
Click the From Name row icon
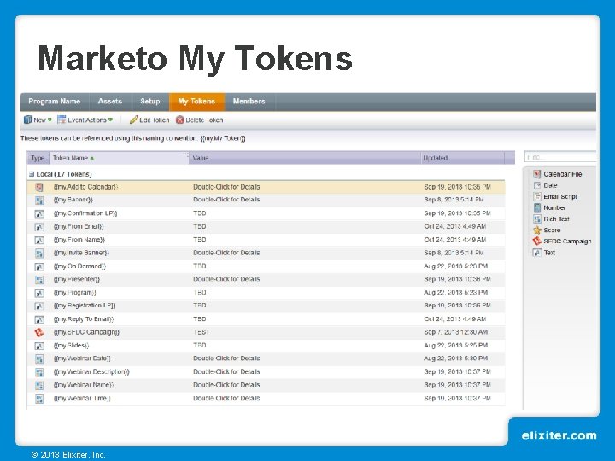(x=38, y=240)
